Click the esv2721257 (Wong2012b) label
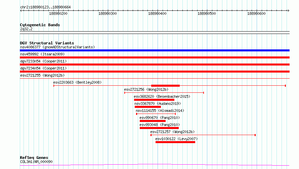The width and height of the screenshot is (299, 169). 172,132
